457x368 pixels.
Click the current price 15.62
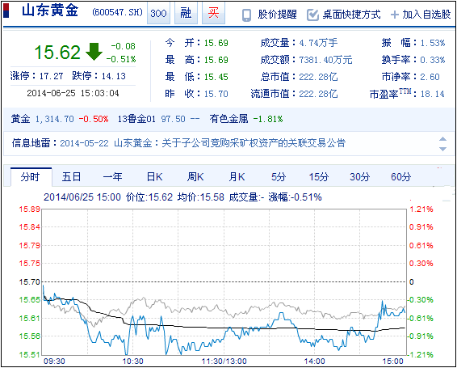pyautogui.click(x=57, y=53)
